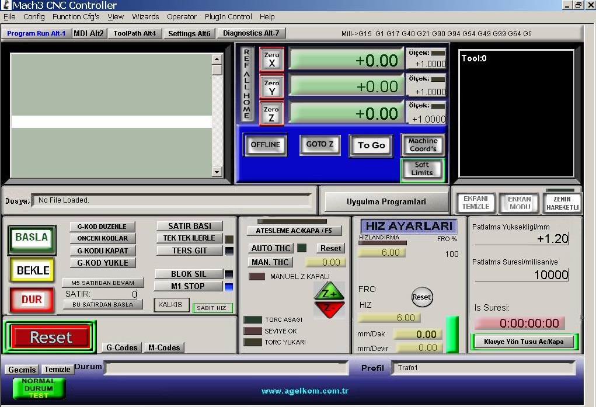Switch to Program Run Alt-1 tab
The image size is (596, 407).
click(x=36, y=33)
